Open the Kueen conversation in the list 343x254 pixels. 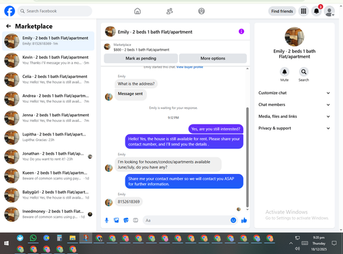click(x=48, y=176)
